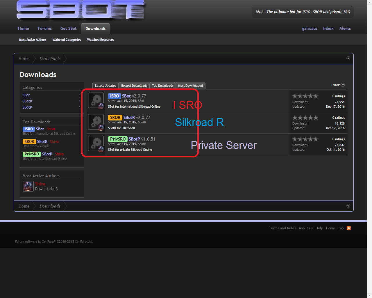Open the Filters dropdown

pyautogui.click(x=338, y=85)
